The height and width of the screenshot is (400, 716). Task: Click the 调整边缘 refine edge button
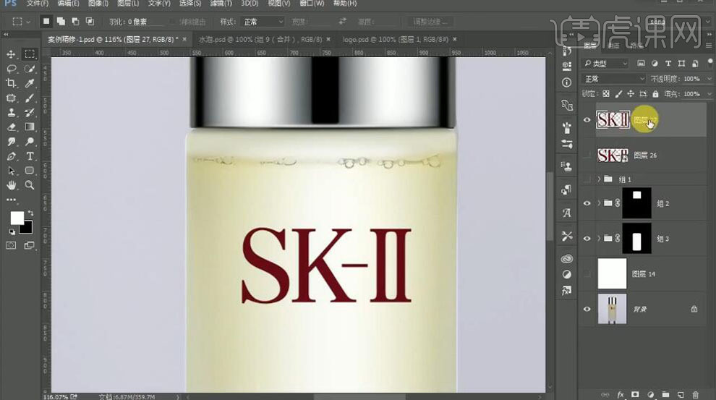(x=430, y=22)
